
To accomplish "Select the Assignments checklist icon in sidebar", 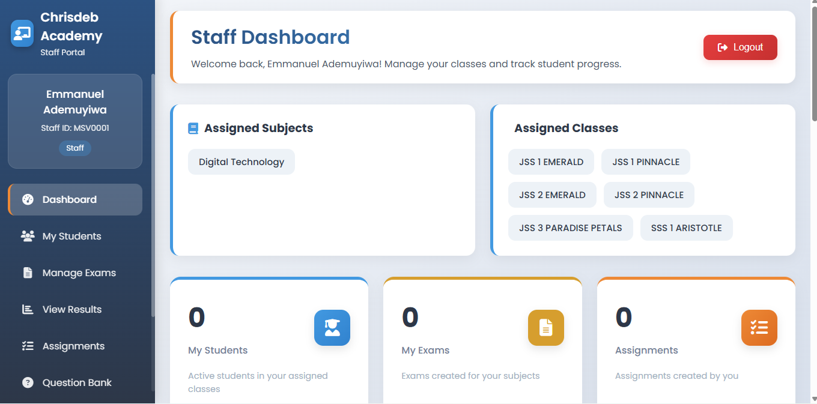I will (x=27, y=346).
